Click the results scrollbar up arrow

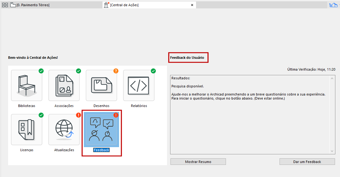(x=332, y=78)
